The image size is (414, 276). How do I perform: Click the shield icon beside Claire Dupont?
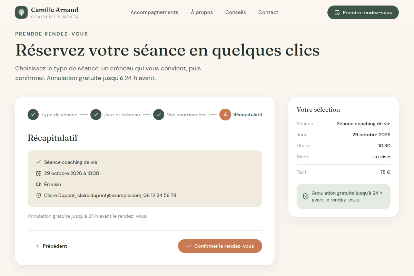pyautogui.click(x=39, y=195)
